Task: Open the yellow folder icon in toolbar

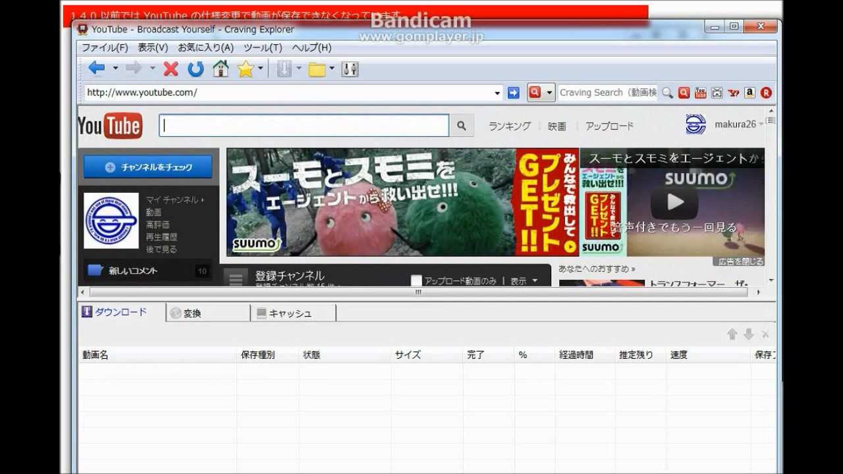Action: pyautogui.click(x=317, y=69)
